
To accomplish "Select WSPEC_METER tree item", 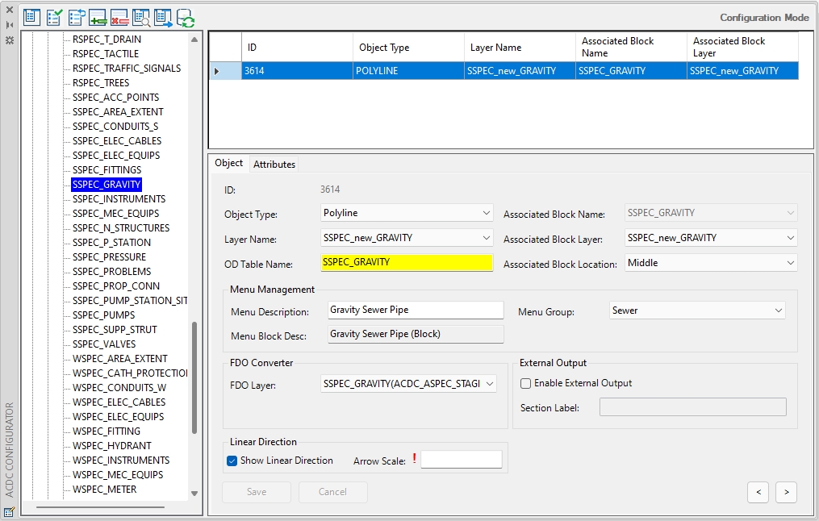I will click(x=104, y=490).
